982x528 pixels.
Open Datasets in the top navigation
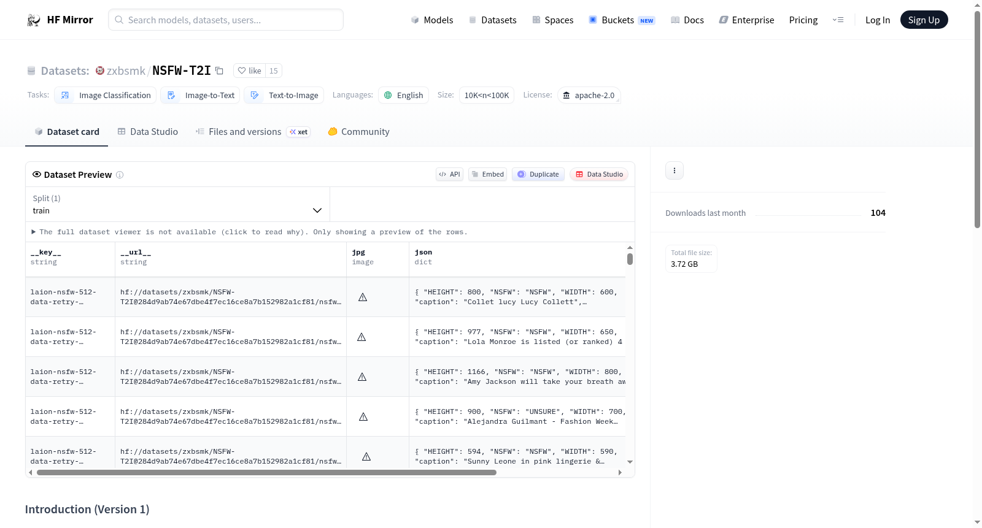[493, 20]
